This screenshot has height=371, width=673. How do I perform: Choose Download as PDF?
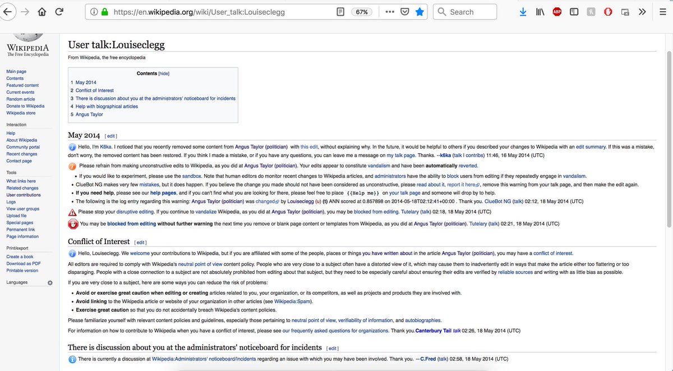24,263
